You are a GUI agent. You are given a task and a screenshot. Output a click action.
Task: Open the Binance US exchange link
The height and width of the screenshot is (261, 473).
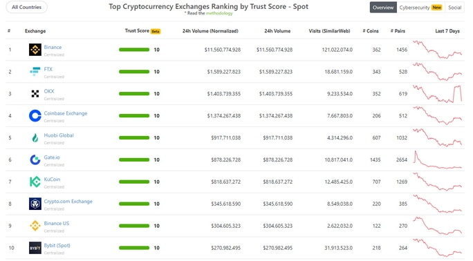pyautogui.click(x=57, y=224)
